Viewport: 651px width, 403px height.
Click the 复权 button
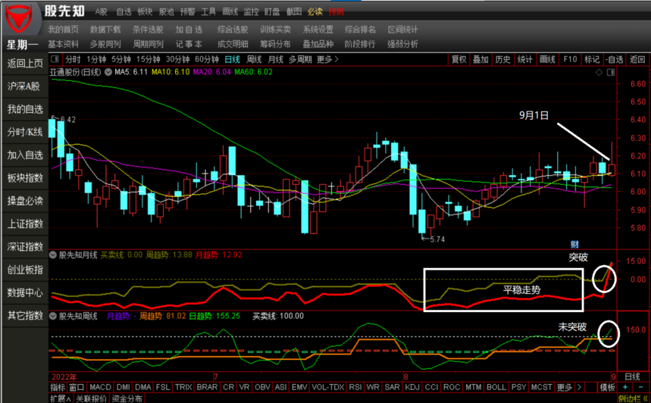click(459, 59)
